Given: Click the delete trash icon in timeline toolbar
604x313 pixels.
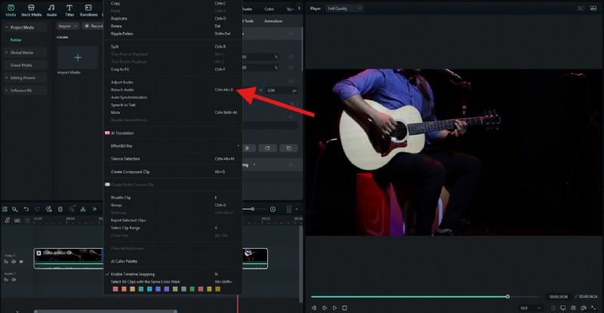Looking at the screenshot, I should click(60, 209).
